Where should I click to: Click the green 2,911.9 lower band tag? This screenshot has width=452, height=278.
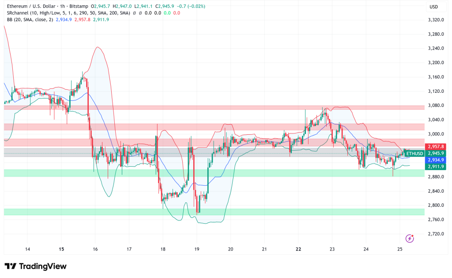(x=435, y=168)
